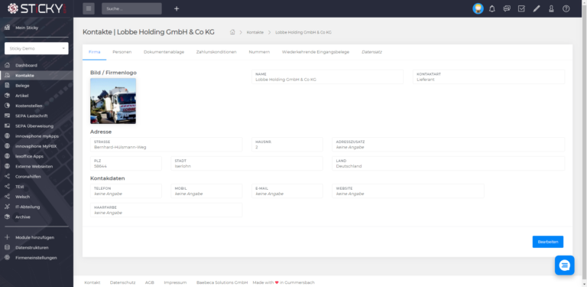The image size is (587, 287).
Task: Click the home icon in breadcrumb
Action: (232, 32)
